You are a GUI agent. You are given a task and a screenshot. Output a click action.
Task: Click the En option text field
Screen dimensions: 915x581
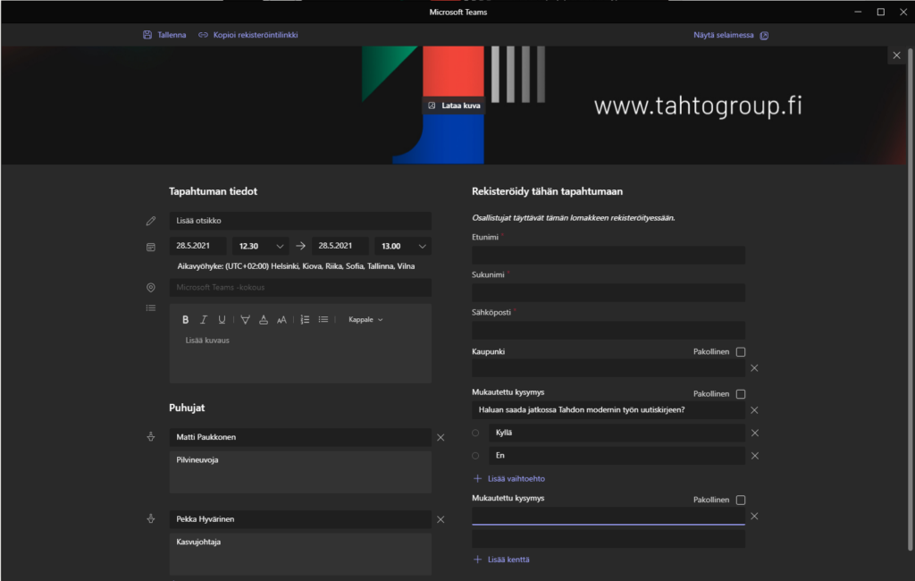click(x=617, y=456)
